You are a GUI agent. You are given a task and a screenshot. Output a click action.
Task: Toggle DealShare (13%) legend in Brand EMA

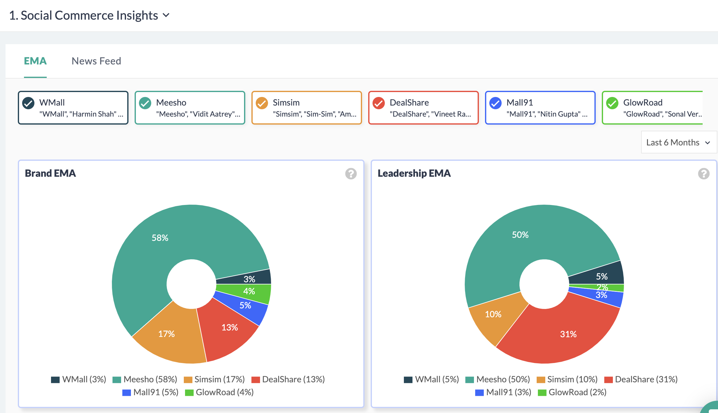[288, 380]
